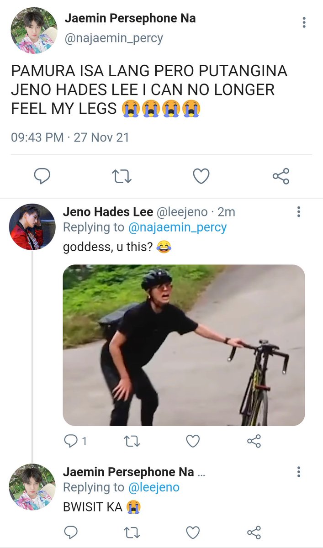323x548 pixels.
Task: Reply to the BWISIT KA tweet
Action: [70, 532]
